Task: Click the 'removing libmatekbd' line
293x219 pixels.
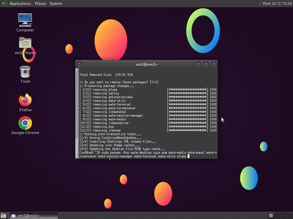Action: coord(103,112)
